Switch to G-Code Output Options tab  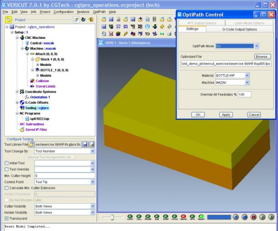(240, 29)
